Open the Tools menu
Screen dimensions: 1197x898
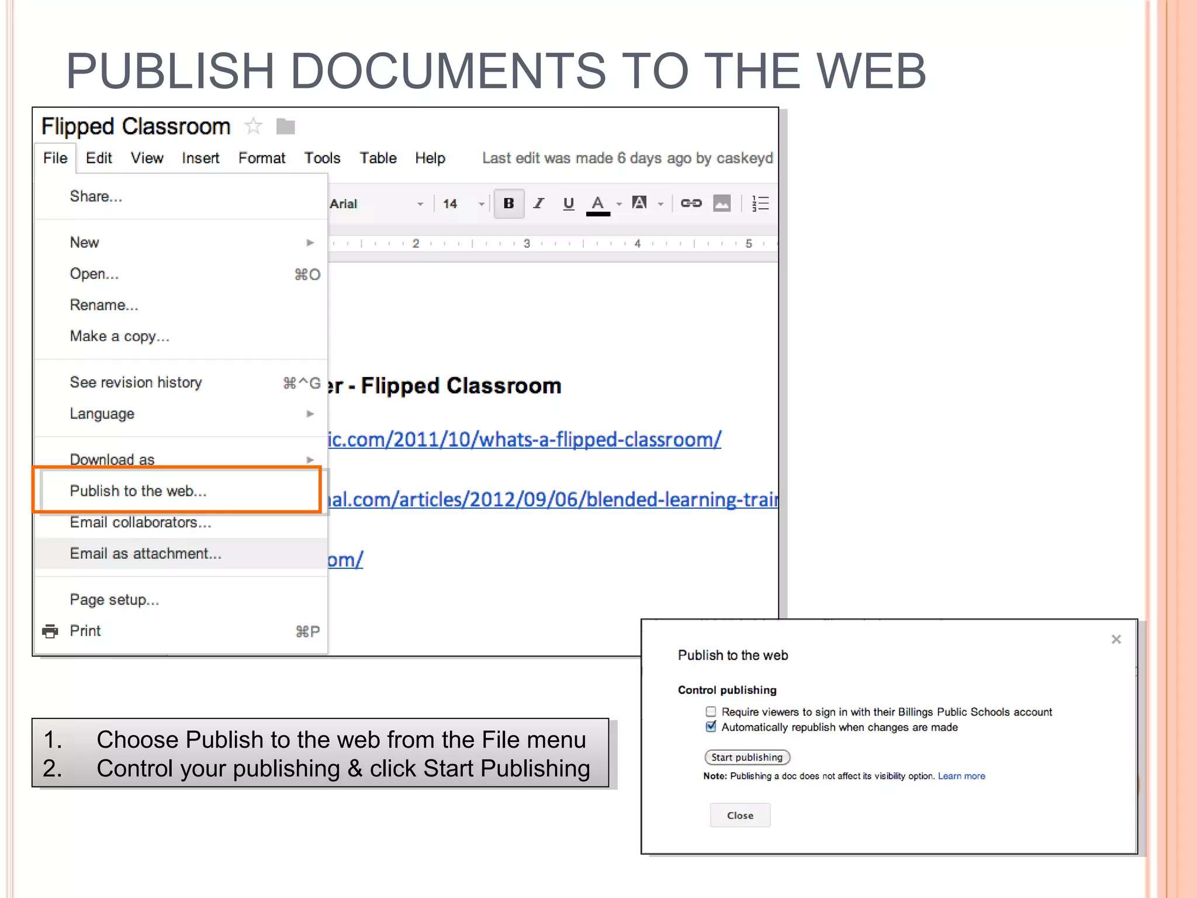tap(322, 158)
